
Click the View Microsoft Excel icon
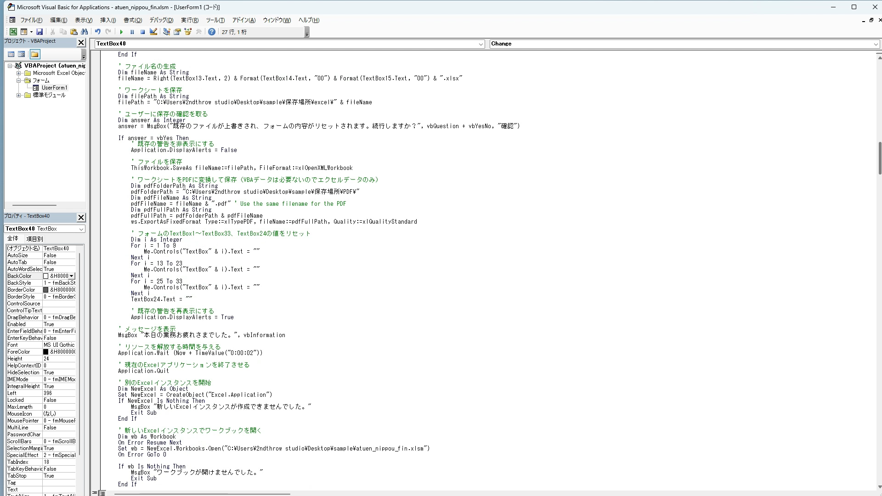pos(13,32)
